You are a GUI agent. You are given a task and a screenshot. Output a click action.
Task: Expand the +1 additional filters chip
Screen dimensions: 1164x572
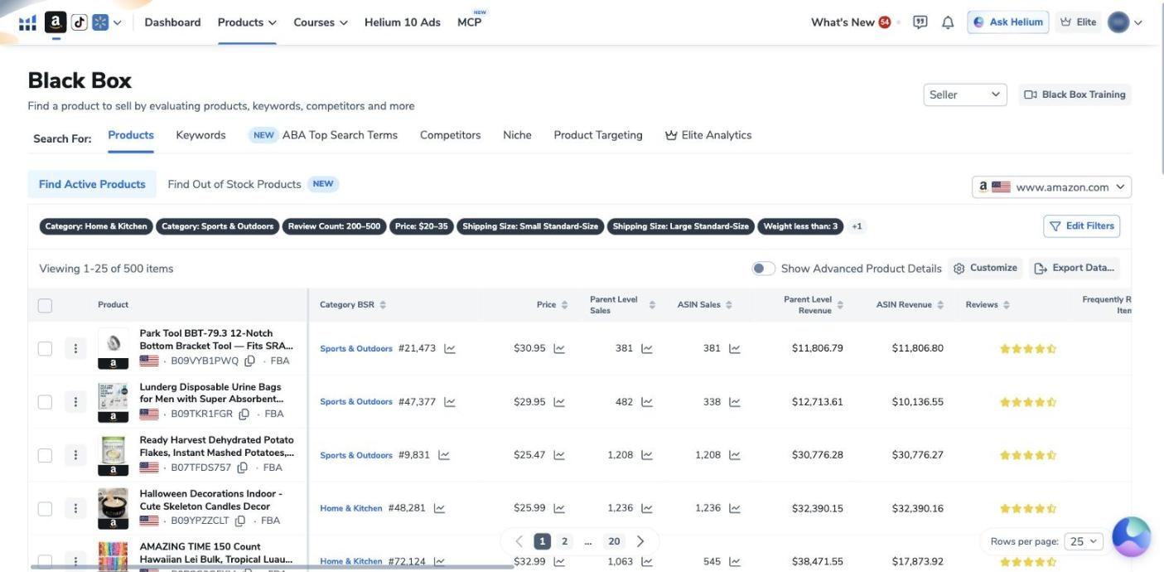pyautogui.click(x=857, y=226)
